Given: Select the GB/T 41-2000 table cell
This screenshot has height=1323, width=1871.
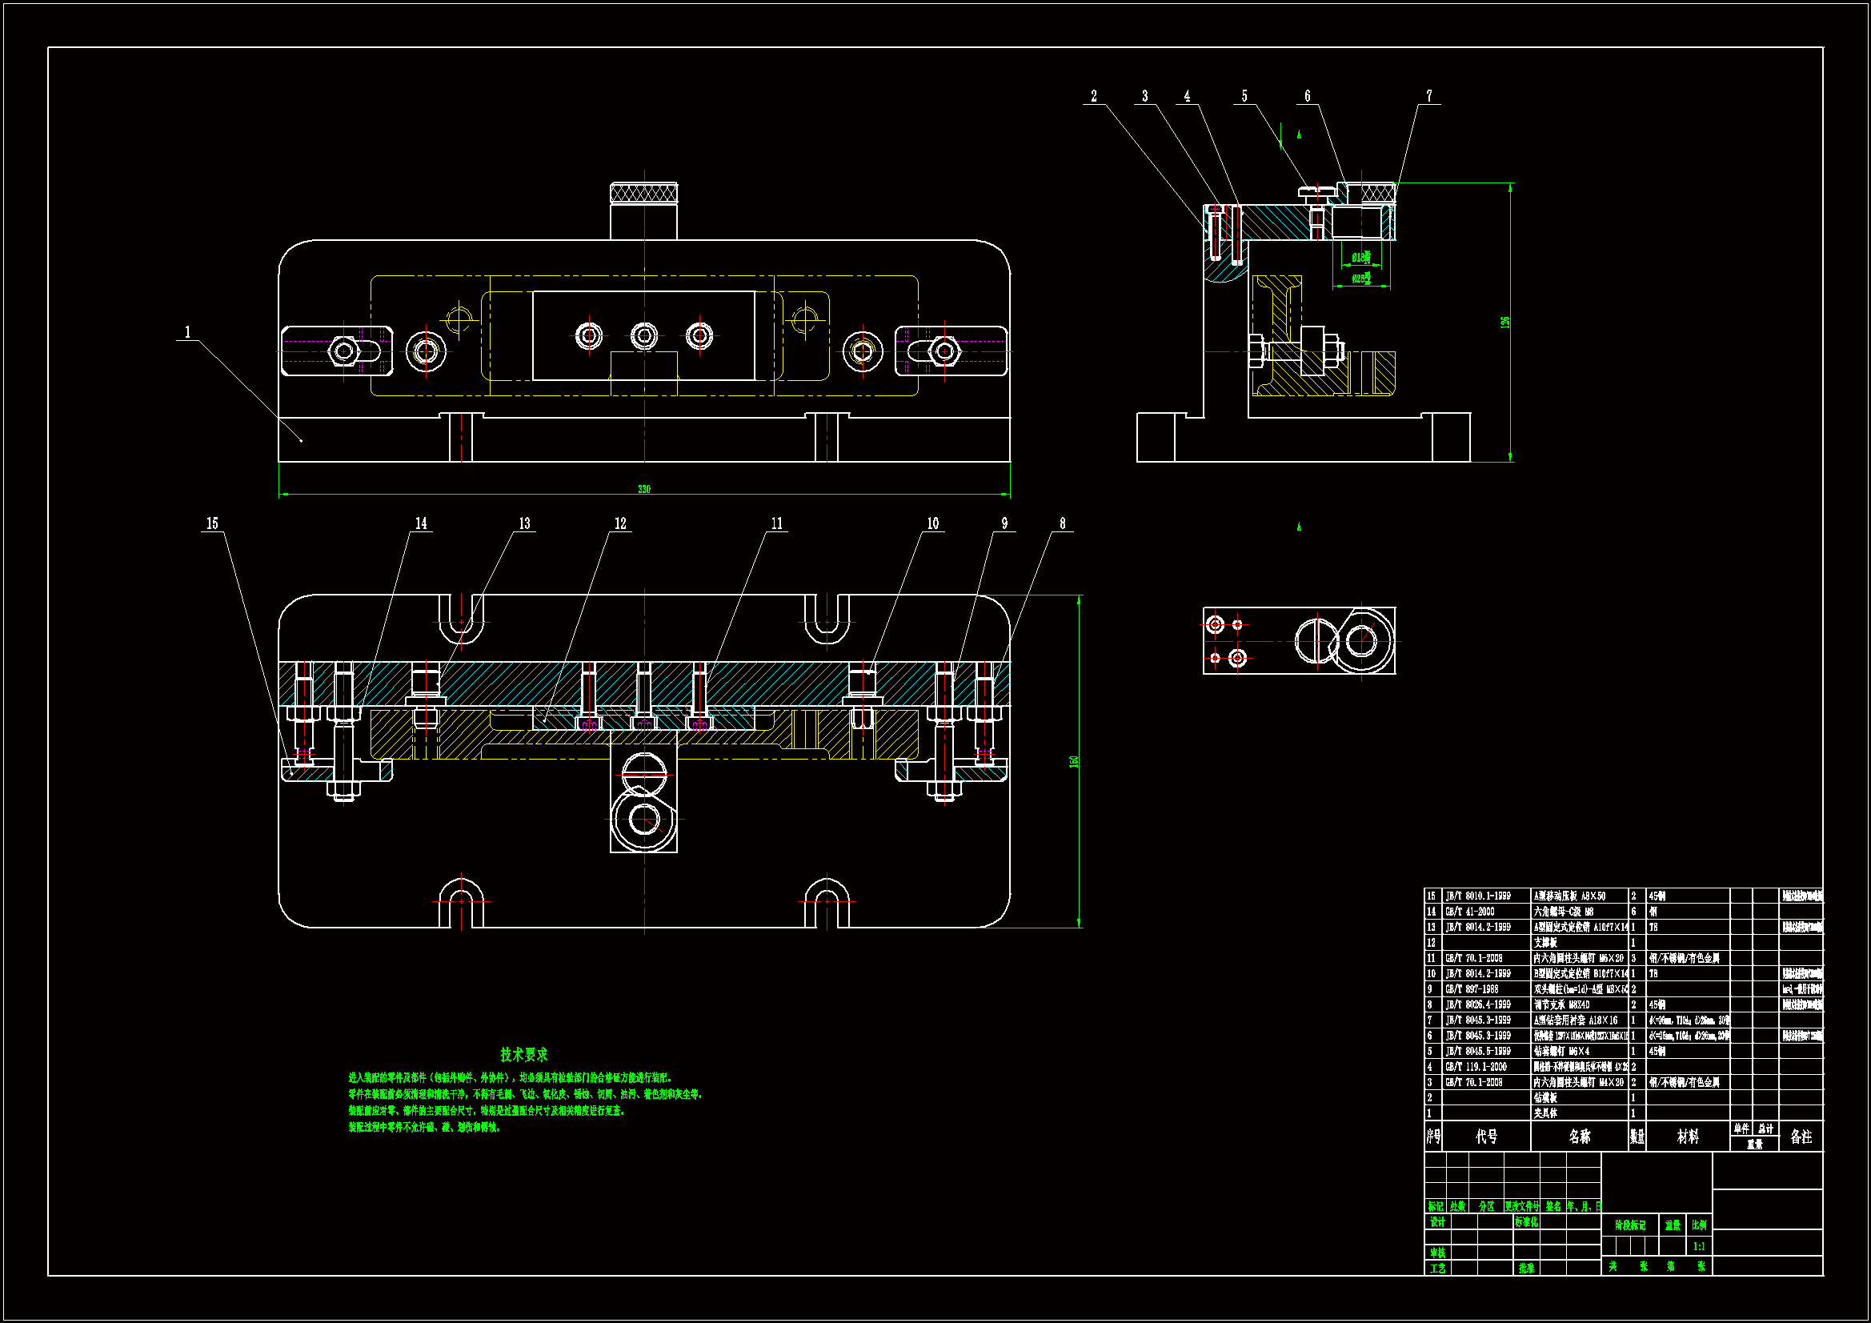Looking at the screenshot, I should pos(1470,912).
